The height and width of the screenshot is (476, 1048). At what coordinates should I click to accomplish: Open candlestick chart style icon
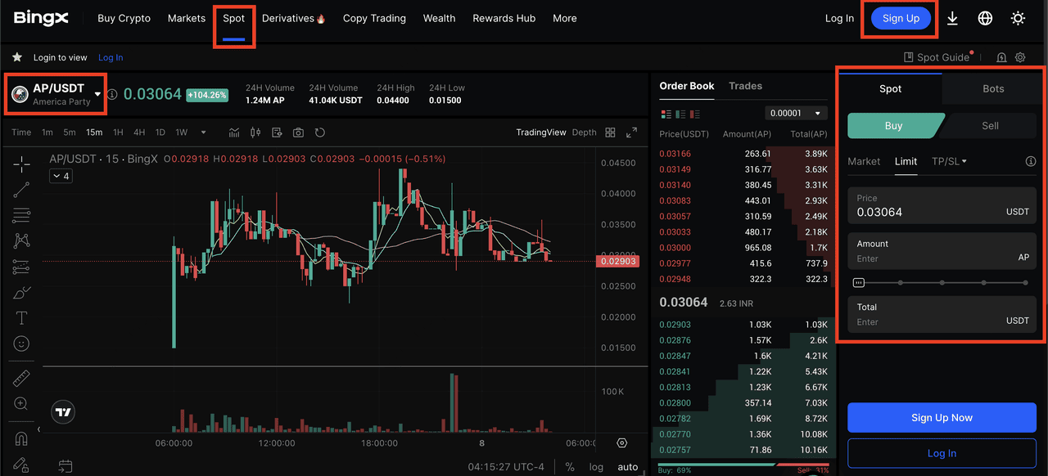(255, 132)
